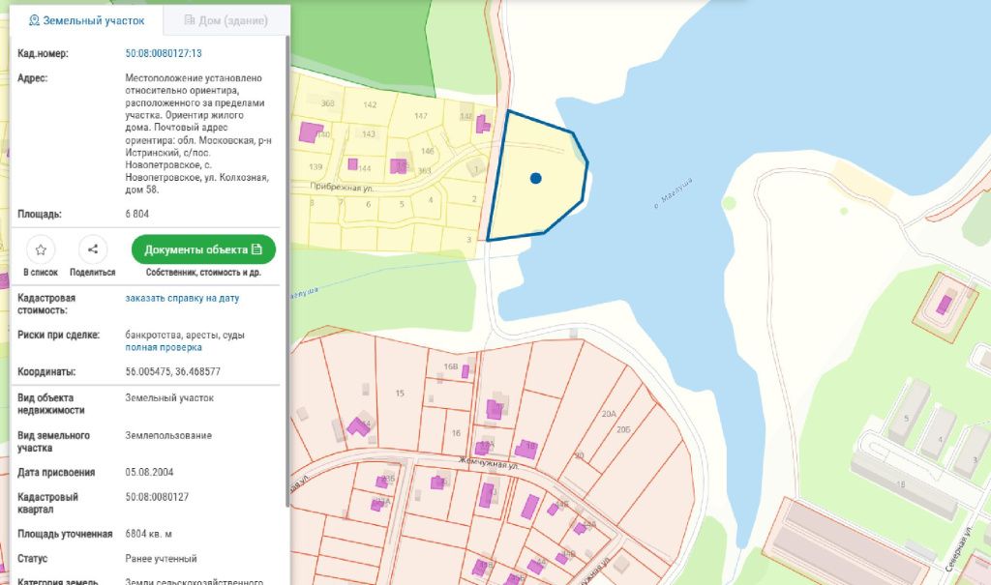Click the purple building near the right map edge
Viewport: 991px width, 585px height.
pyautogui.click(x=944, y=305)
